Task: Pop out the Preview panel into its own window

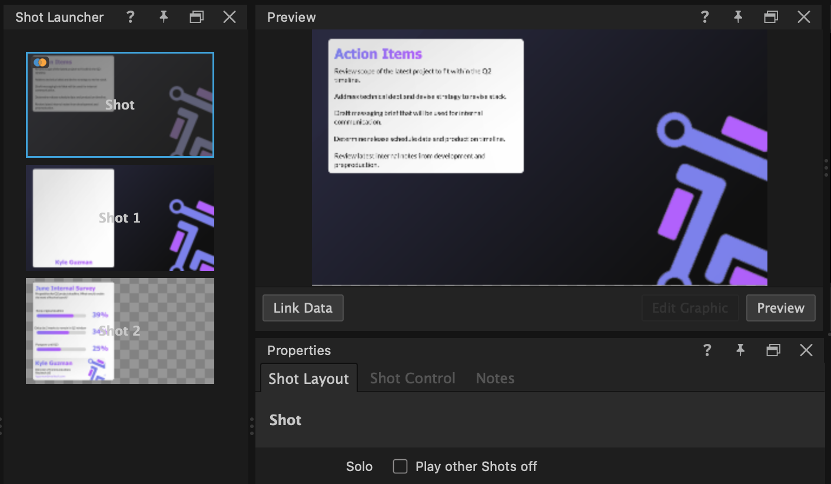Action: coord(771,17)
